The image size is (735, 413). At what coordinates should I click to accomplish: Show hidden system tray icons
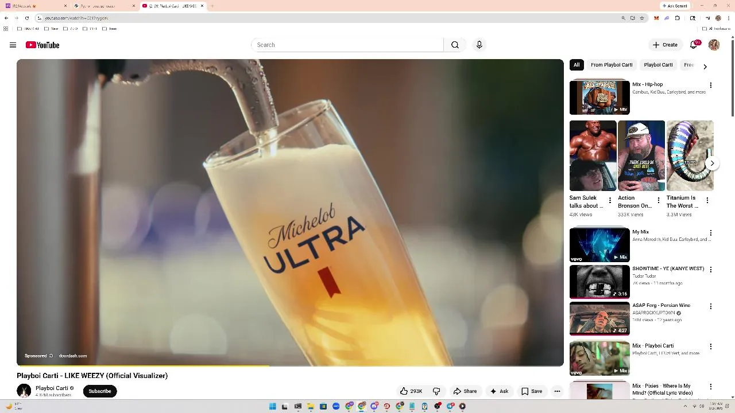click(686, 406)
